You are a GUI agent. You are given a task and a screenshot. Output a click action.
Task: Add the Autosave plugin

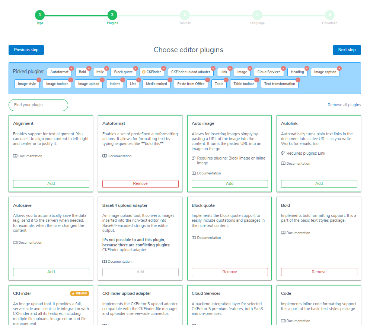point(51,272)
